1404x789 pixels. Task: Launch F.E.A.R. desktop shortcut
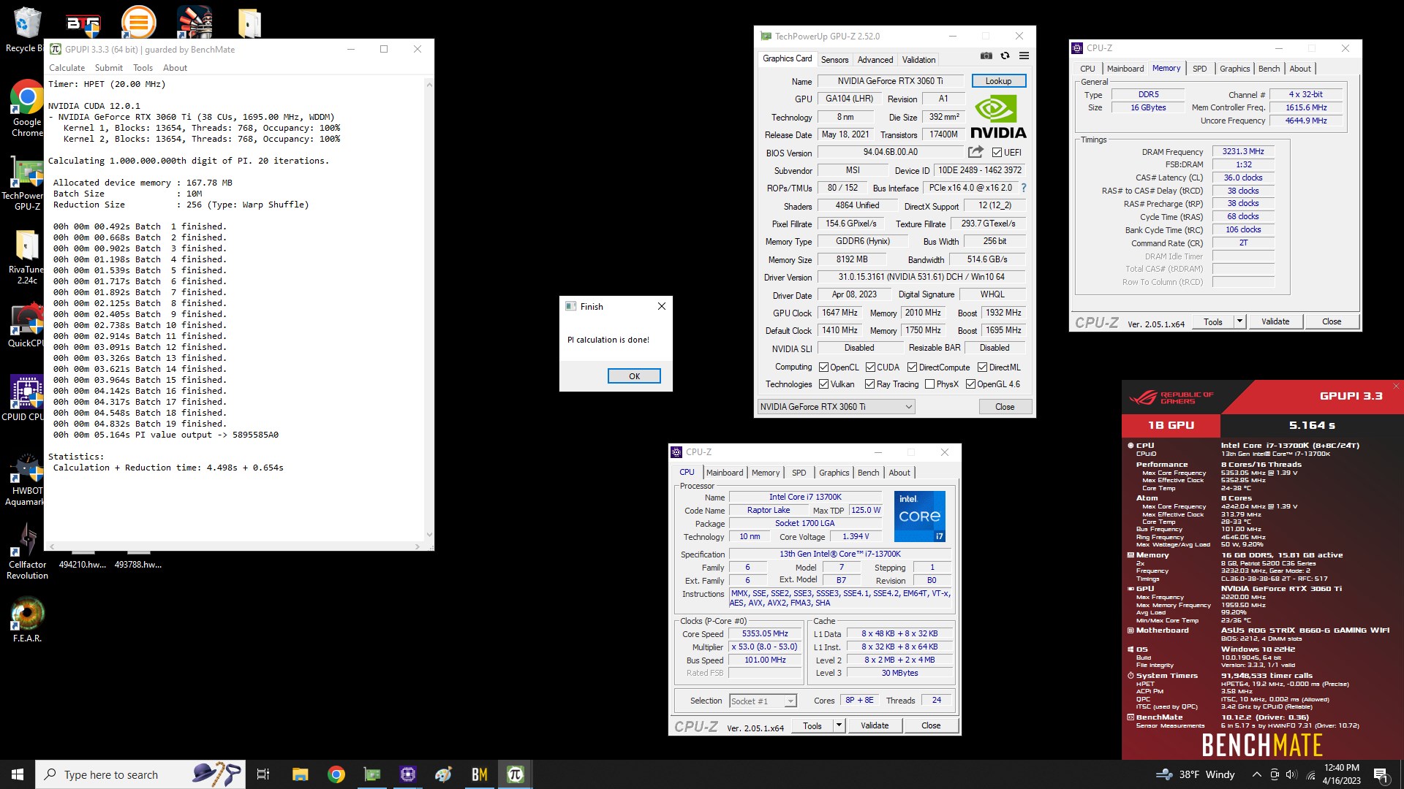click(27, 620)
